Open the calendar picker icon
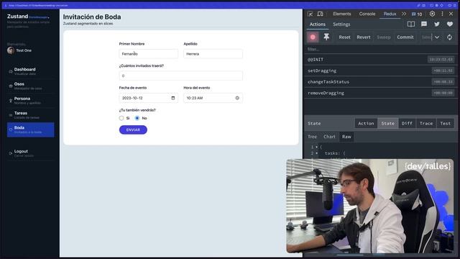Viewport: 460px width, 259px height. tap(173, 98)
